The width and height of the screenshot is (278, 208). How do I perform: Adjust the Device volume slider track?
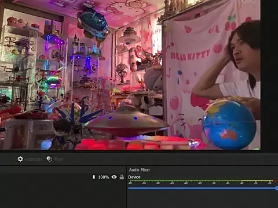tap(202, 188)
